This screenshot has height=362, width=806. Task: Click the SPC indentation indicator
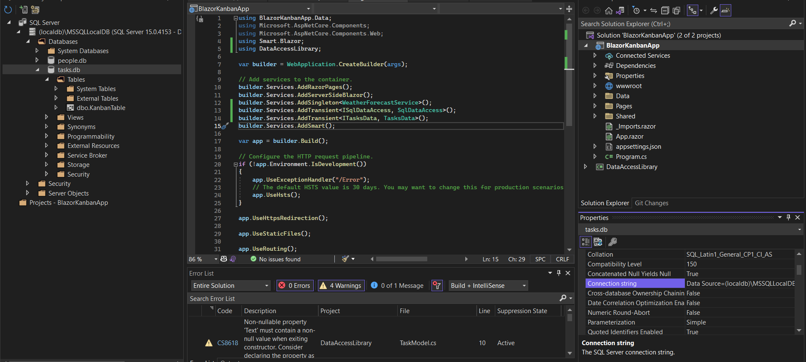(x=540, y=259)
